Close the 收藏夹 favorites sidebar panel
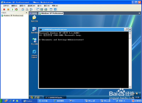 [x=26, y=13]
